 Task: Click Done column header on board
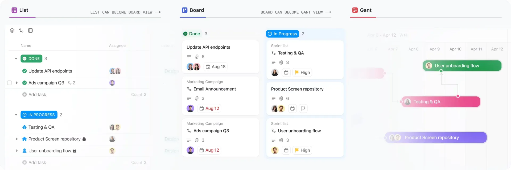[x=192, y=34]
